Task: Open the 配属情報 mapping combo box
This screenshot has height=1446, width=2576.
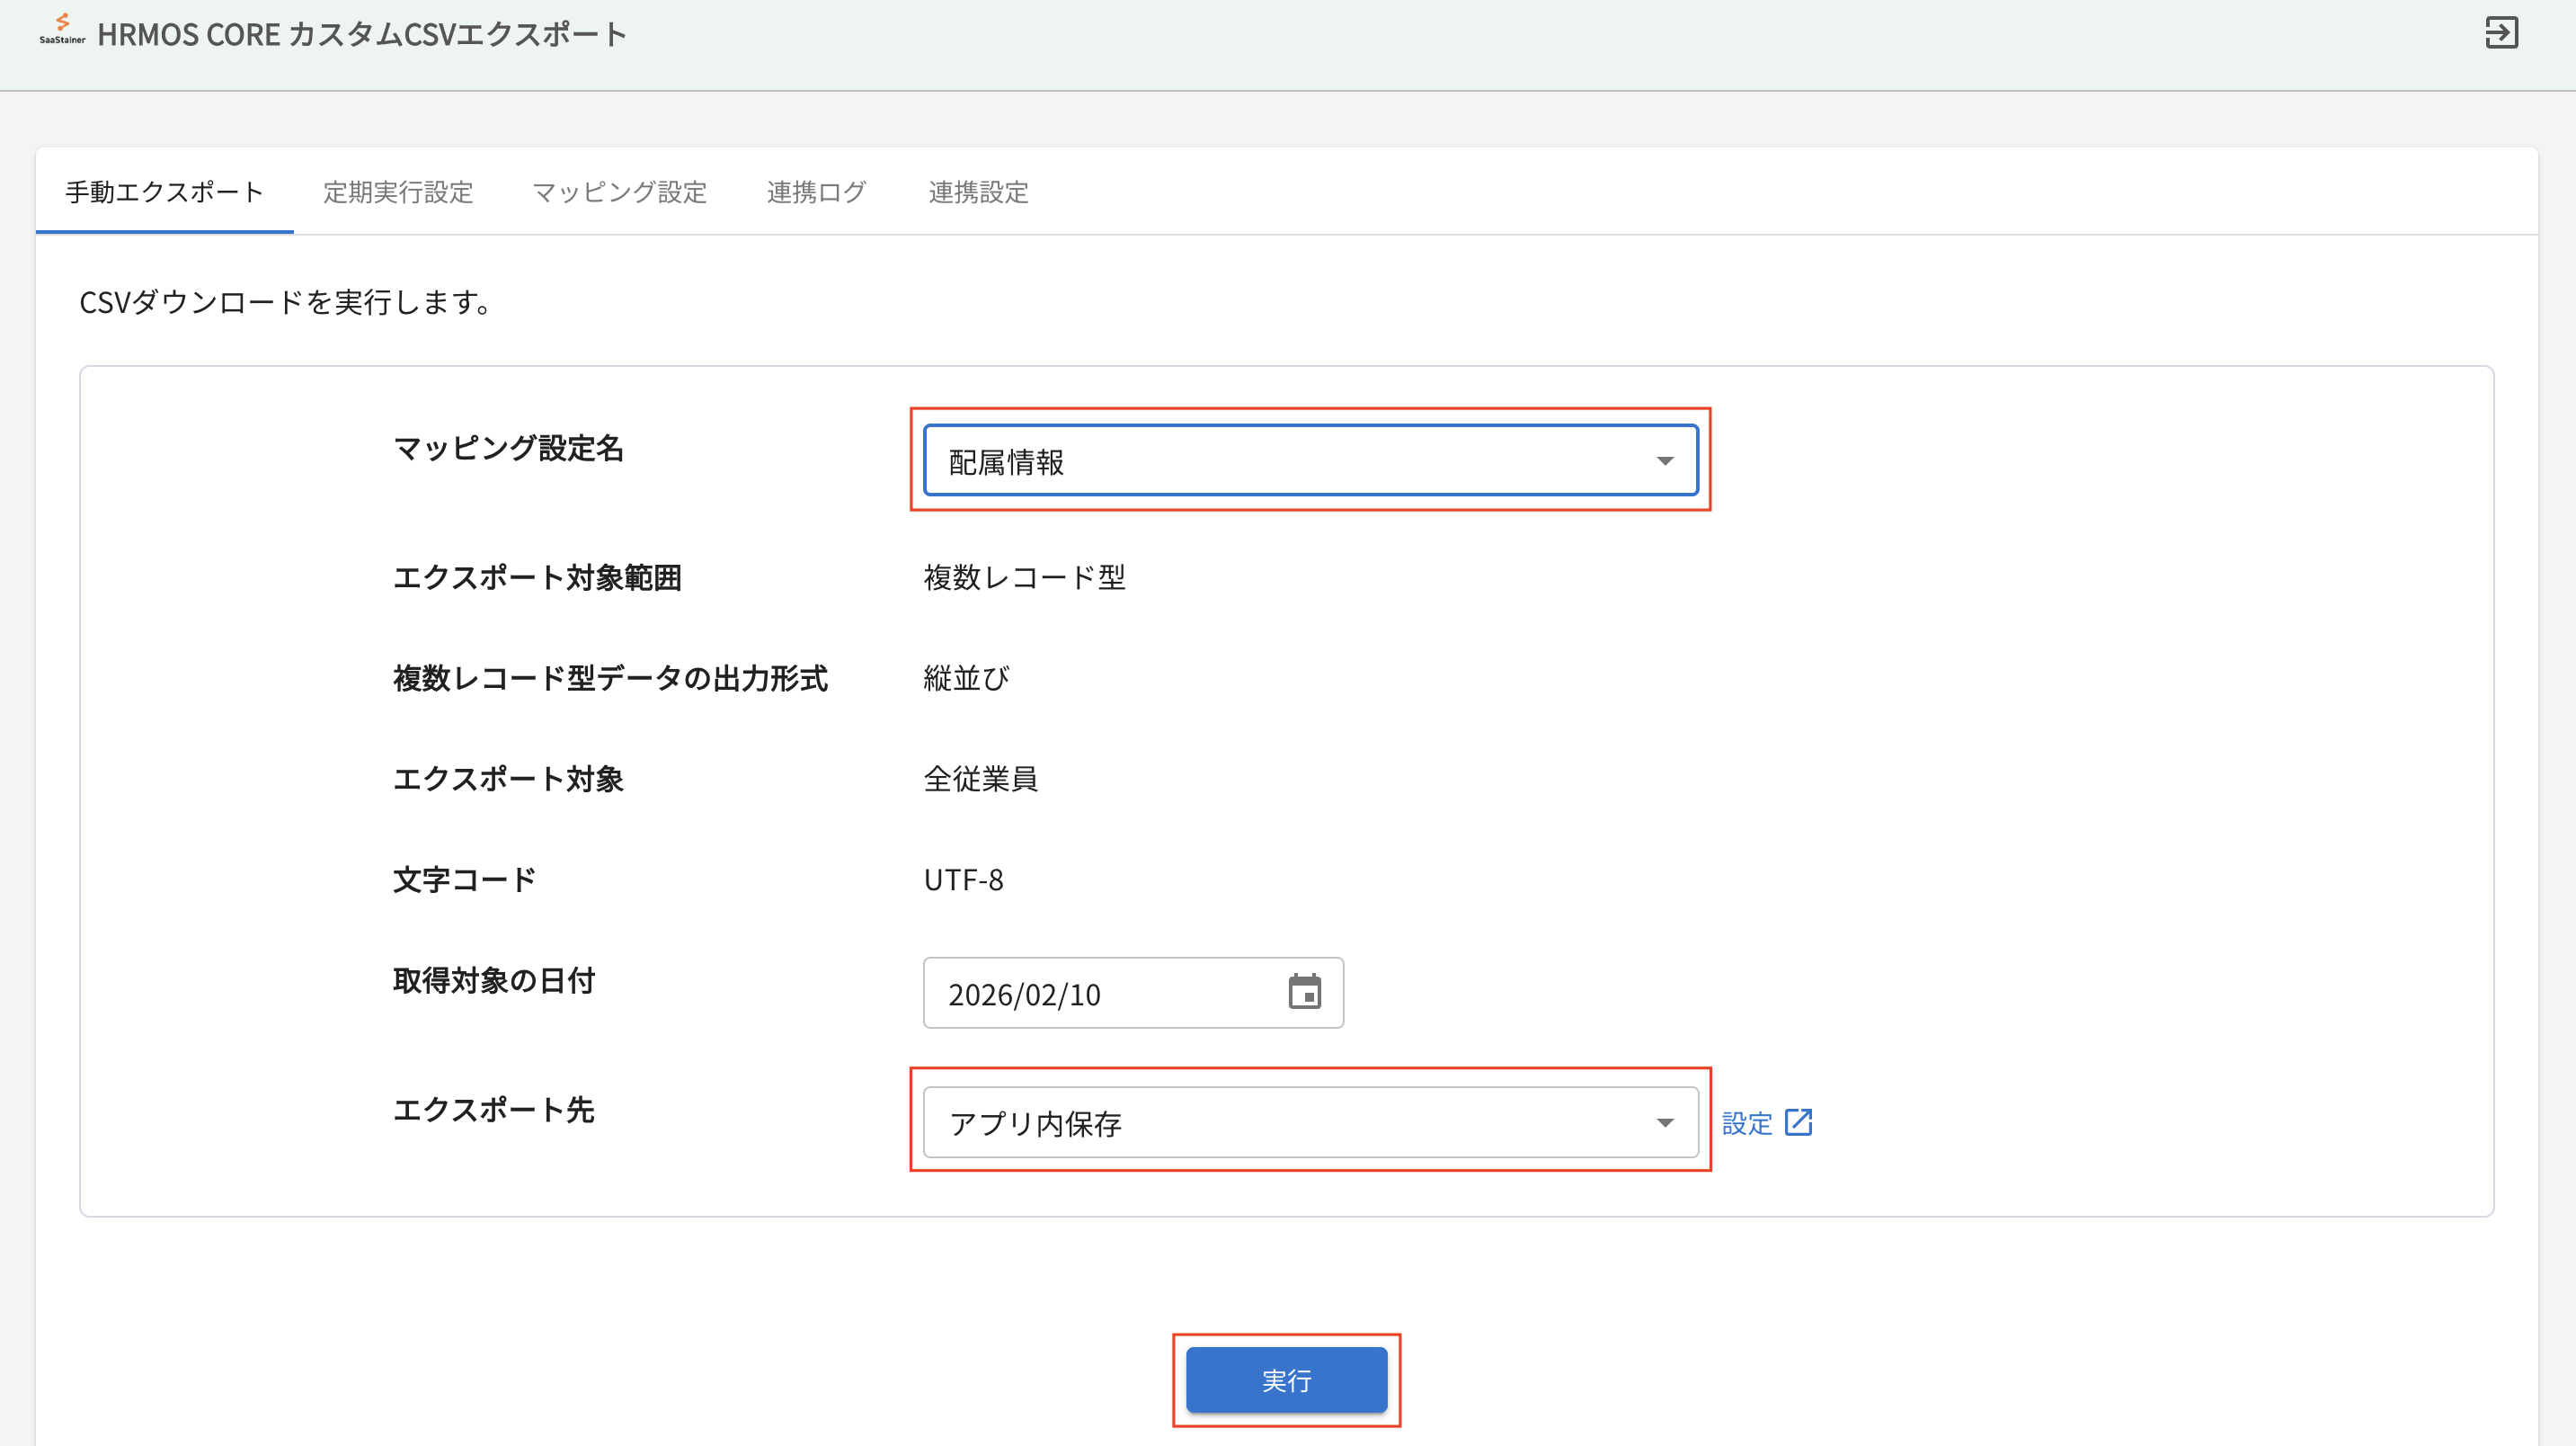Action: pos(1290,461)
